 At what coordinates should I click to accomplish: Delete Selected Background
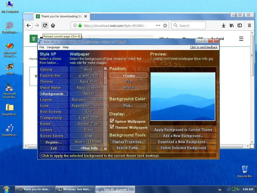[x=183, y=148]
